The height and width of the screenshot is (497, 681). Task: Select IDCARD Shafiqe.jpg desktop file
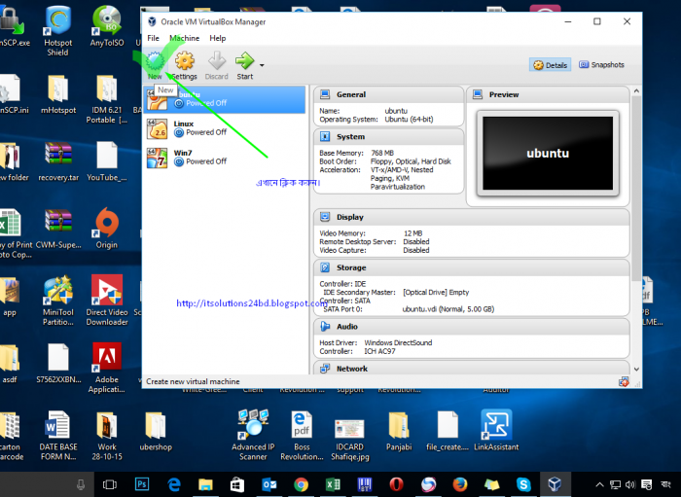pos(350,440)
